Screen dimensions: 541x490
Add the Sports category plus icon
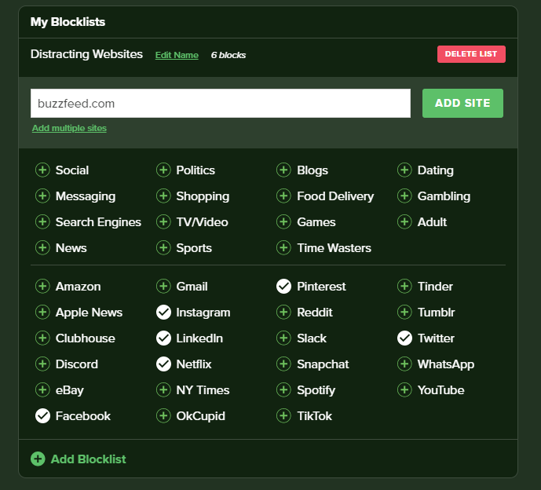click(163, 248)
